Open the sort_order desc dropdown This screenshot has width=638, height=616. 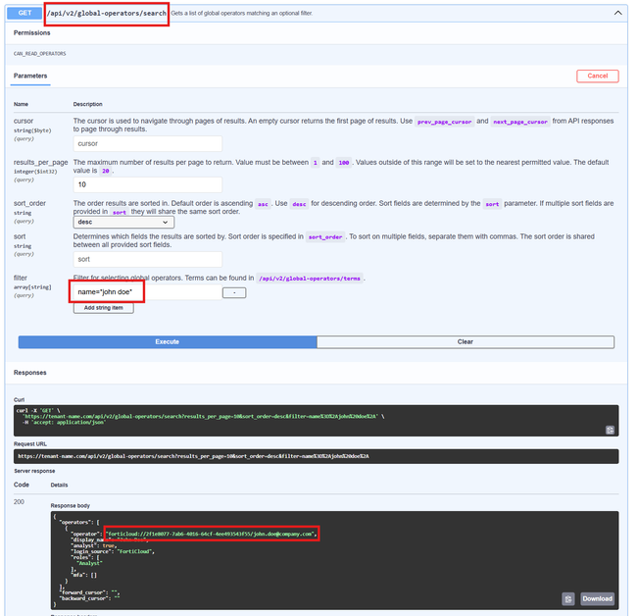pos(123,223)
